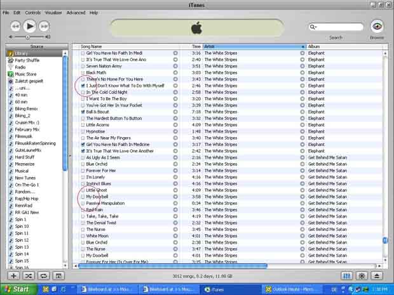Check the My Doorbell 3:58 checkbox
Viewport: 394px width, 295px height.
click(83, 197)
